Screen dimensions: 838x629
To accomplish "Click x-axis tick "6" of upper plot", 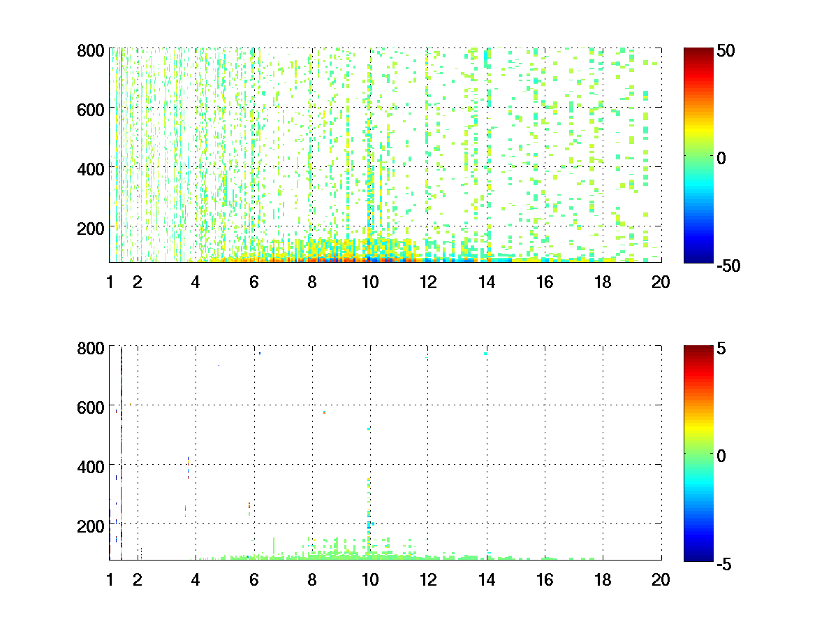I will (253, 282).
